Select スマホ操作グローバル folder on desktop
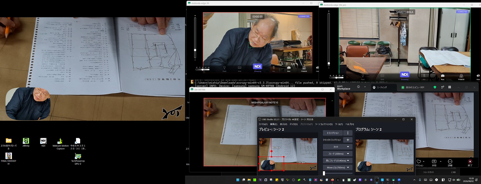This screenshot has height=184, width=481. coord(9,144)
